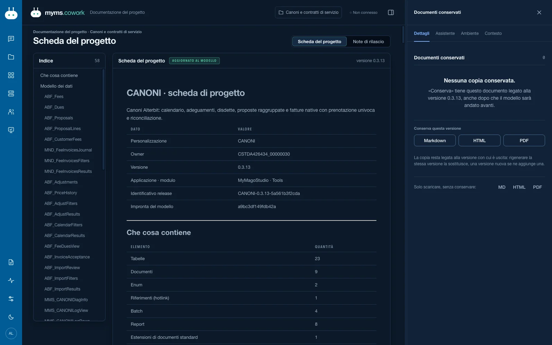Switch to Note di rilascio view
The width and height of the screenshot is (552, 345).
tap(368, 41)
